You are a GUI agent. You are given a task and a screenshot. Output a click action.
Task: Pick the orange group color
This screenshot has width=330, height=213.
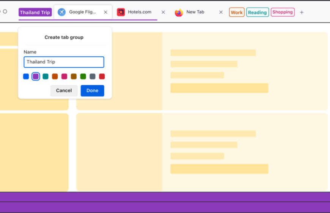point(55,76)
